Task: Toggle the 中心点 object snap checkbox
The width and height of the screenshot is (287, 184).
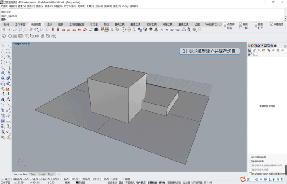Action: [40, 179]
